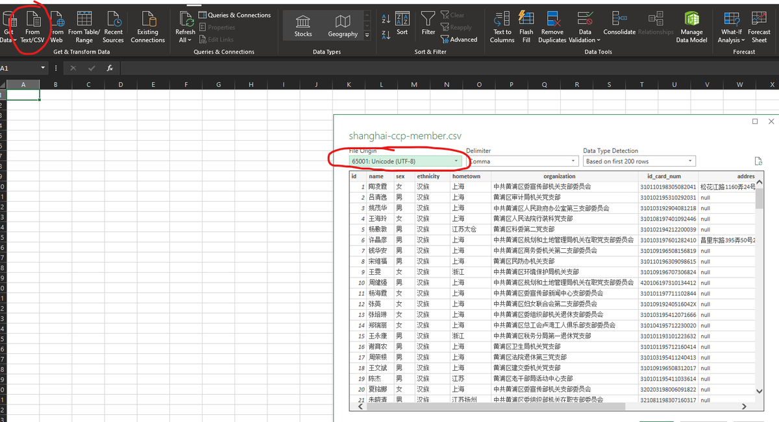Open Manage Data Model
Viewport: 779px width, 422px height.
pos(691,27)
